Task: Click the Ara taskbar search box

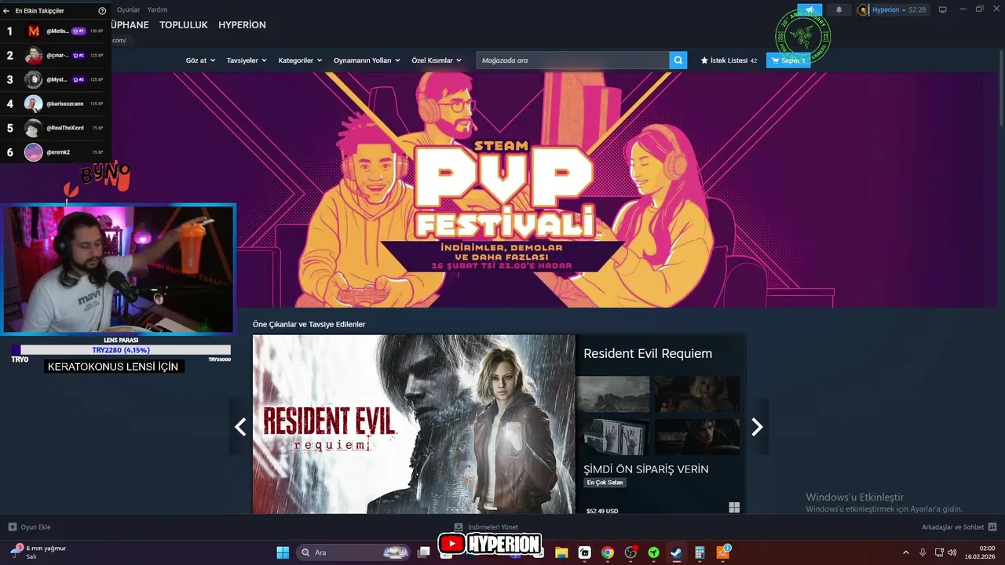Action: 354,552
